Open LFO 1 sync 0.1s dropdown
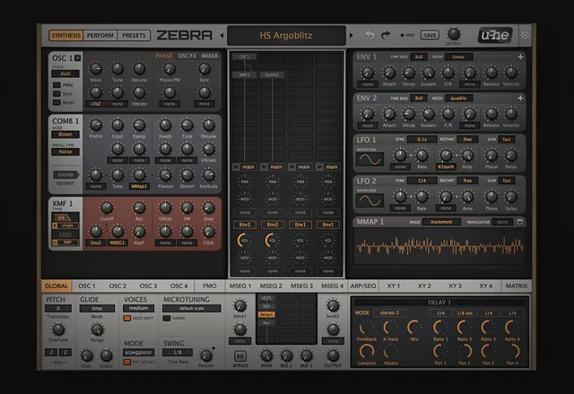 point(422,140)
